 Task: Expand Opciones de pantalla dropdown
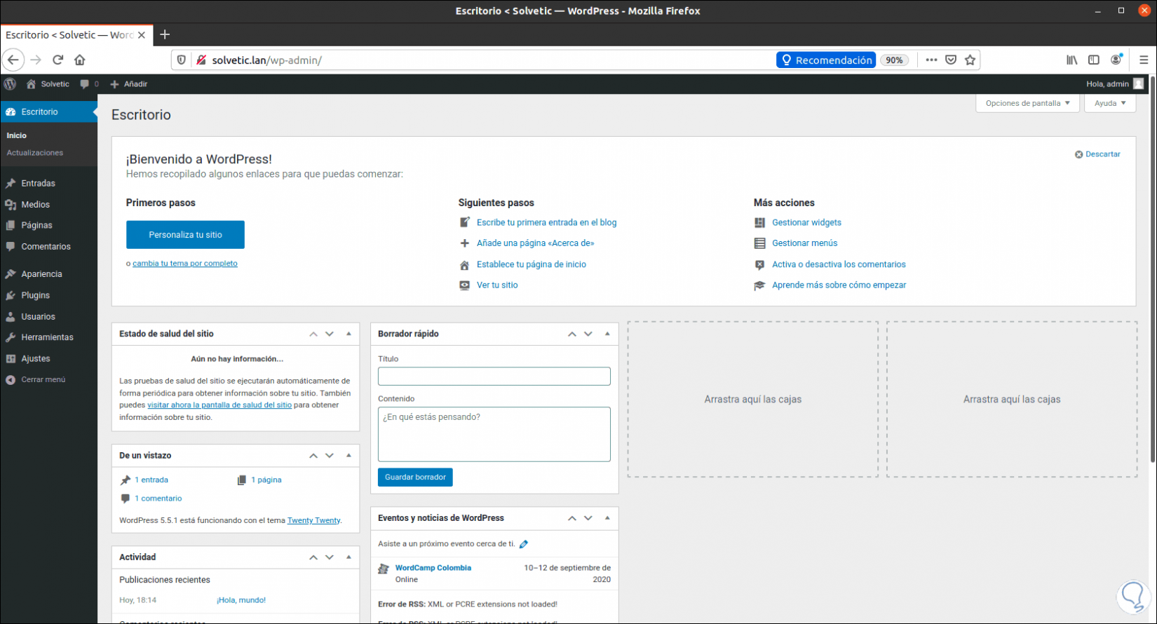pos(1027,103)
